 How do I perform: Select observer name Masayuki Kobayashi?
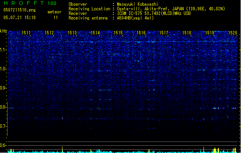coord(138,4)
